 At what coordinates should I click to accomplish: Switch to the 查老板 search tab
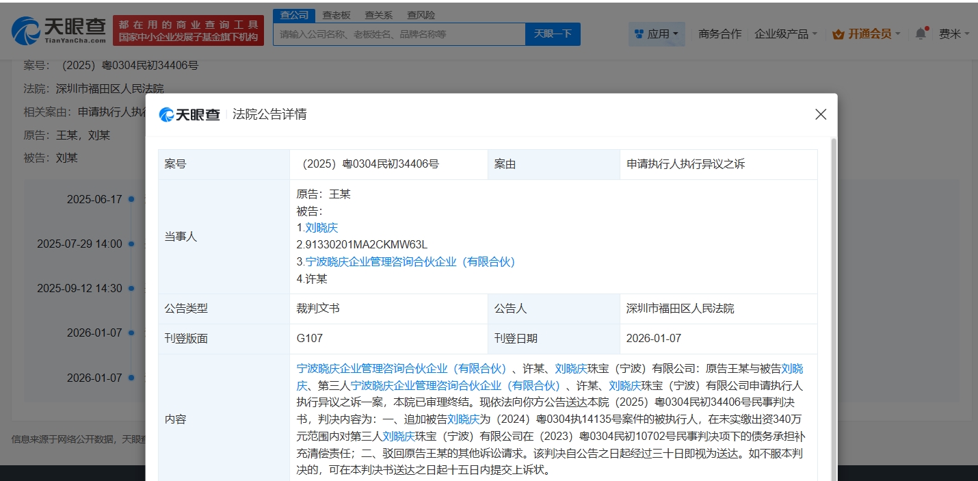(336, 15)
